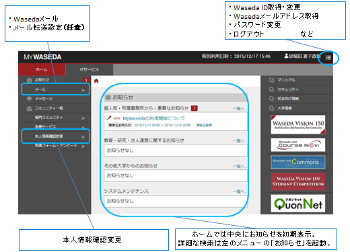The height and width of the screenshot is (252, 350).
Task: Open the Waseda Vision 150 banner
Action: (298, 124)
